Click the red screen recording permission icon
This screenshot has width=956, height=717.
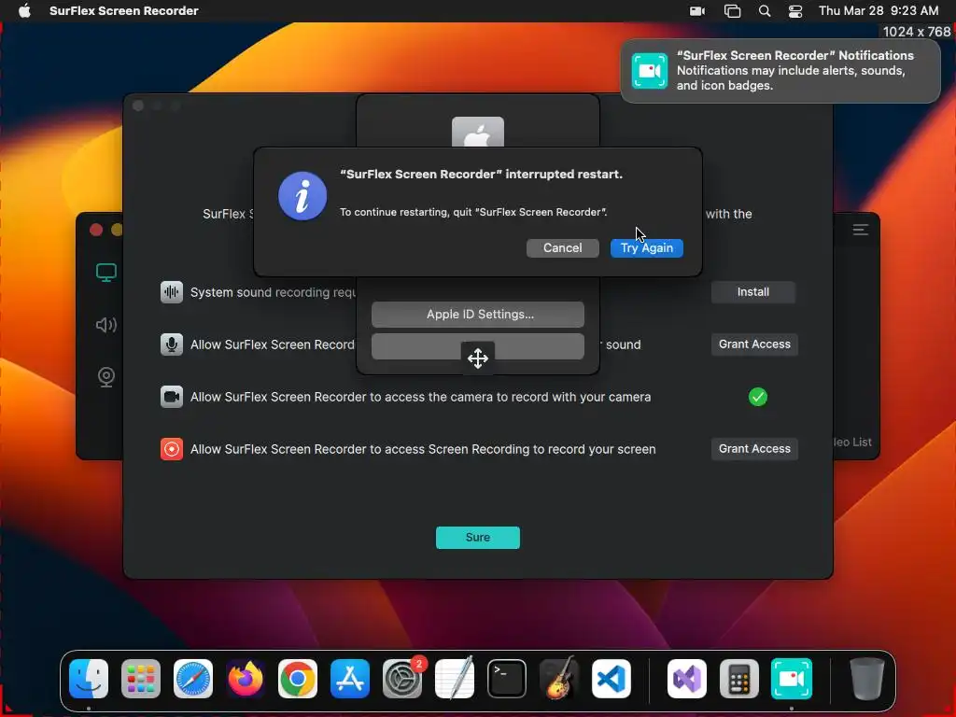pyautogui.click(x=172, y=449)
